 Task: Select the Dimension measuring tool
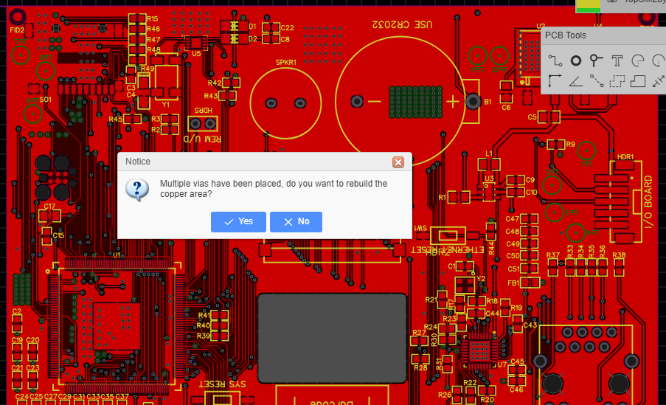[x=659, y=80]
